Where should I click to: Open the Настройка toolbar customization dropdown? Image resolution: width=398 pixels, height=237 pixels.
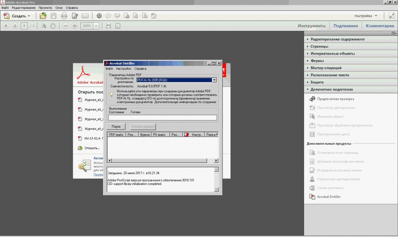click(366, 16)
